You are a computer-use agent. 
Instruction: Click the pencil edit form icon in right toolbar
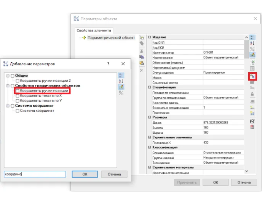[x=252, y=121]
